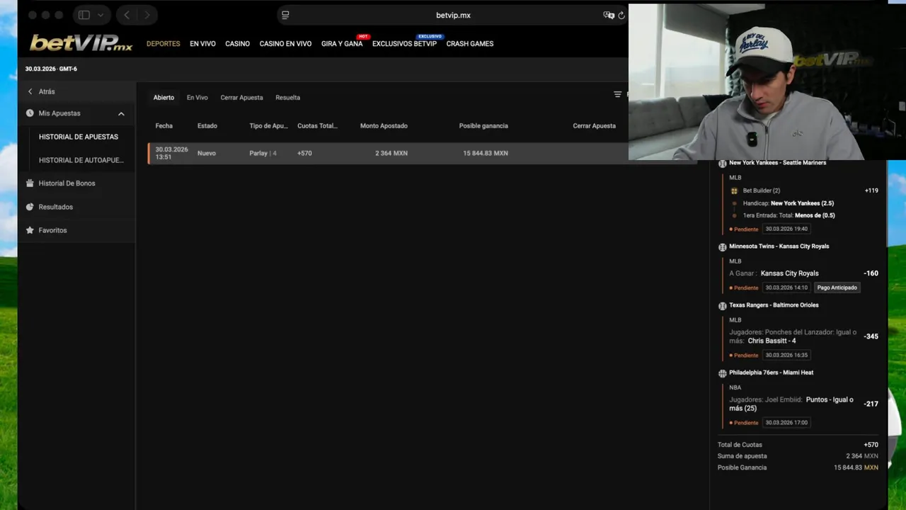Click baseball icon beside Yankees - Mariners

(x=723, y=164)
